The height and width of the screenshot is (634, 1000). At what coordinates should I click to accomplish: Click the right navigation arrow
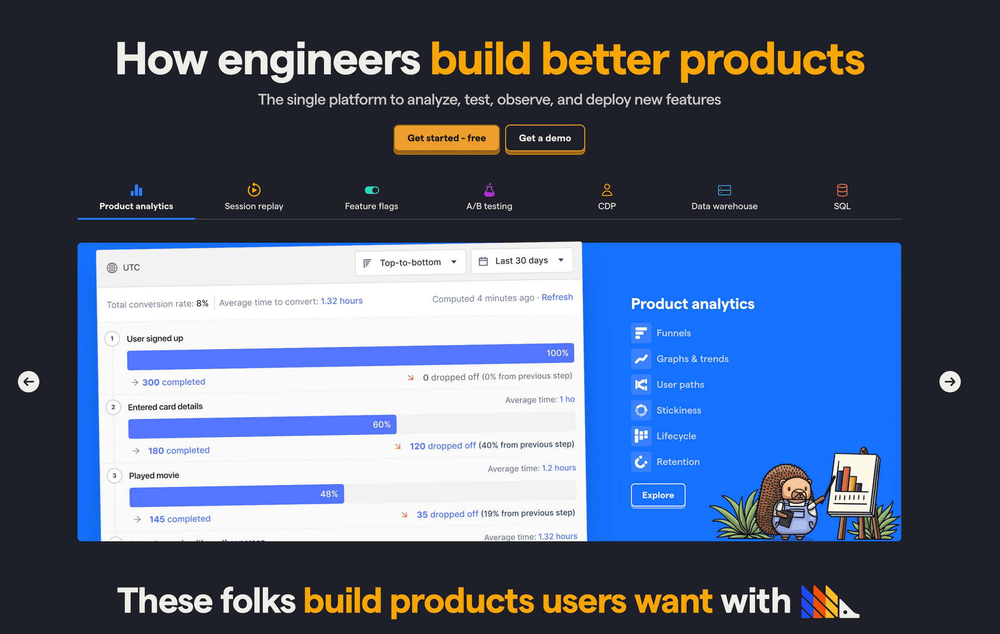point(949,380)
